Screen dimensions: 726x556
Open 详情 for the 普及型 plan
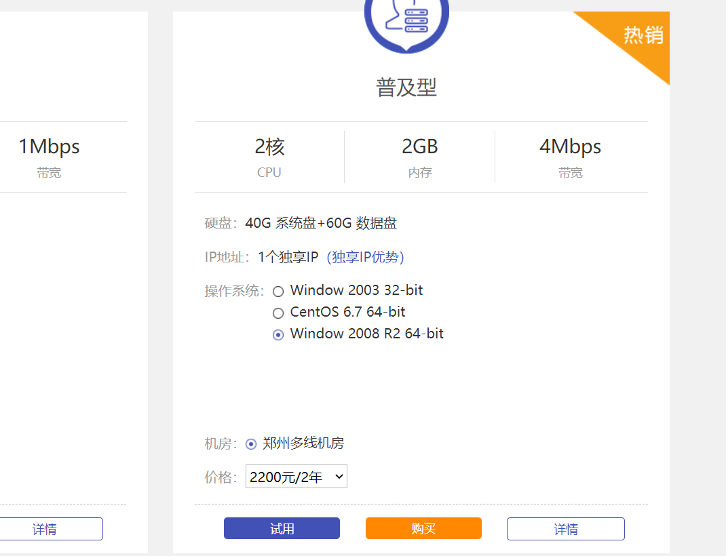click(x=565, y=529)
